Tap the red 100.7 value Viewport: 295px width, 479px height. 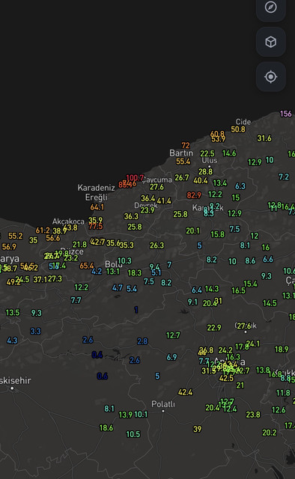pyautogui.click(x=135, y=178)
